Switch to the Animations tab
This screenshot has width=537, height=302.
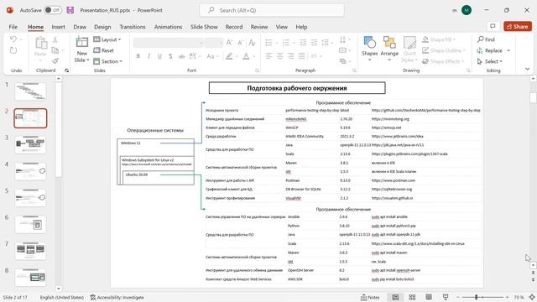[168, 27]
